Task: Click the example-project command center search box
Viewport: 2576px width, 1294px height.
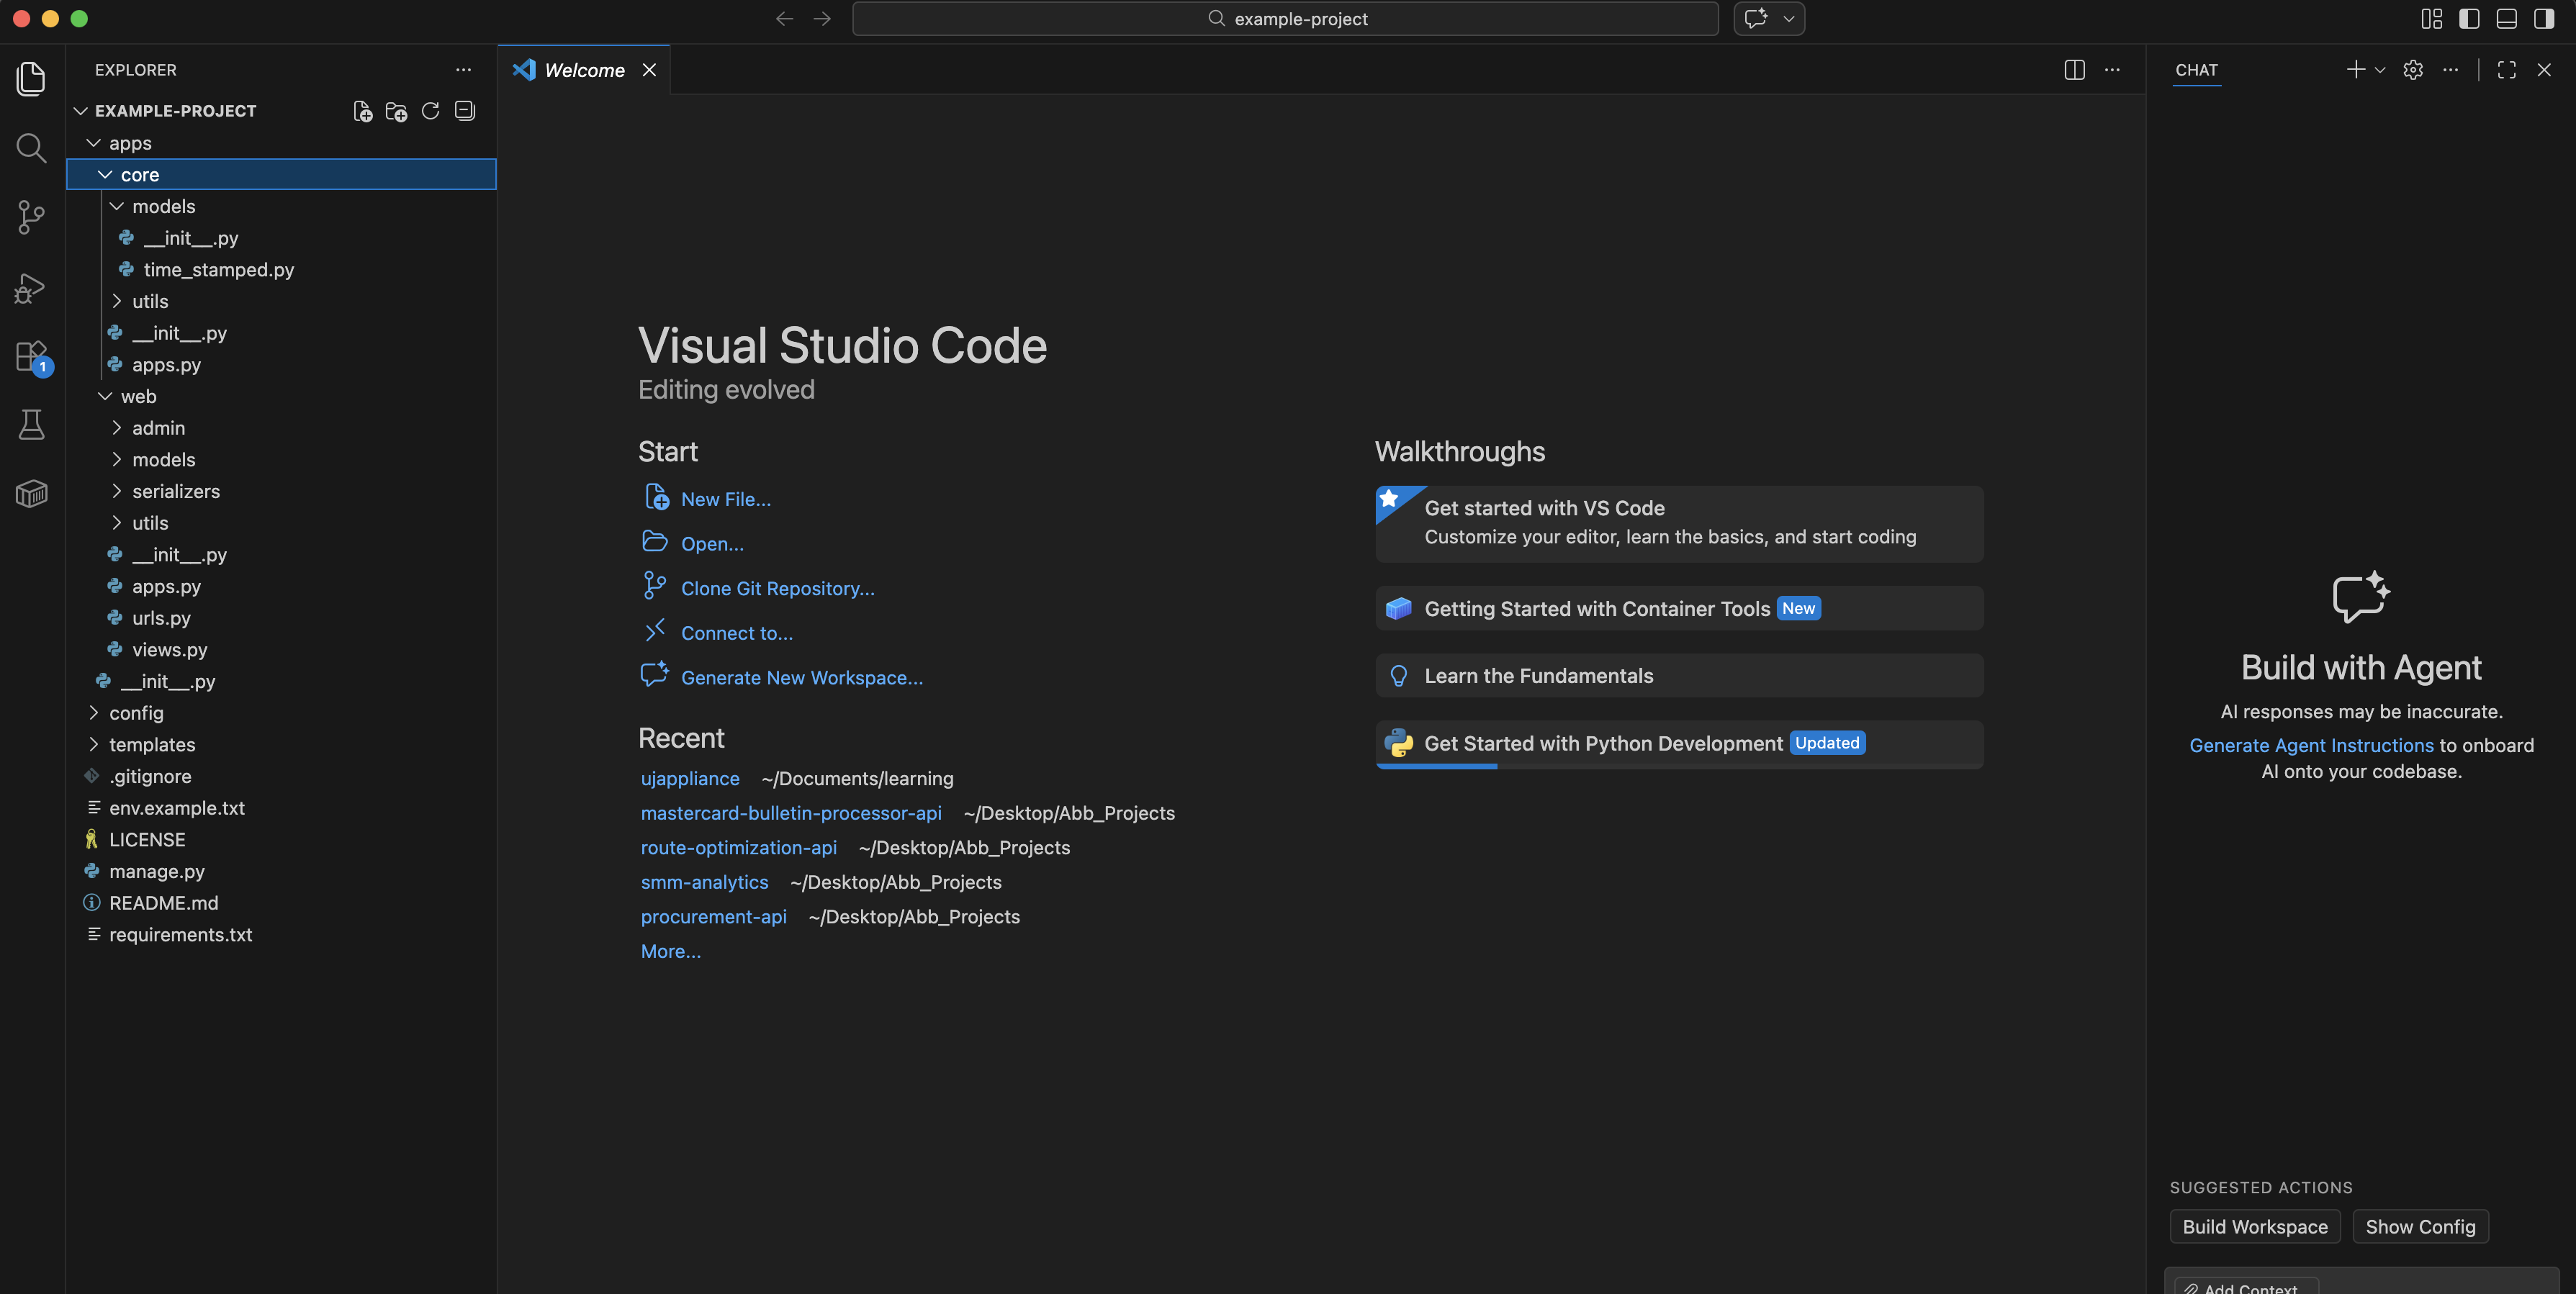Action: 1285,19
